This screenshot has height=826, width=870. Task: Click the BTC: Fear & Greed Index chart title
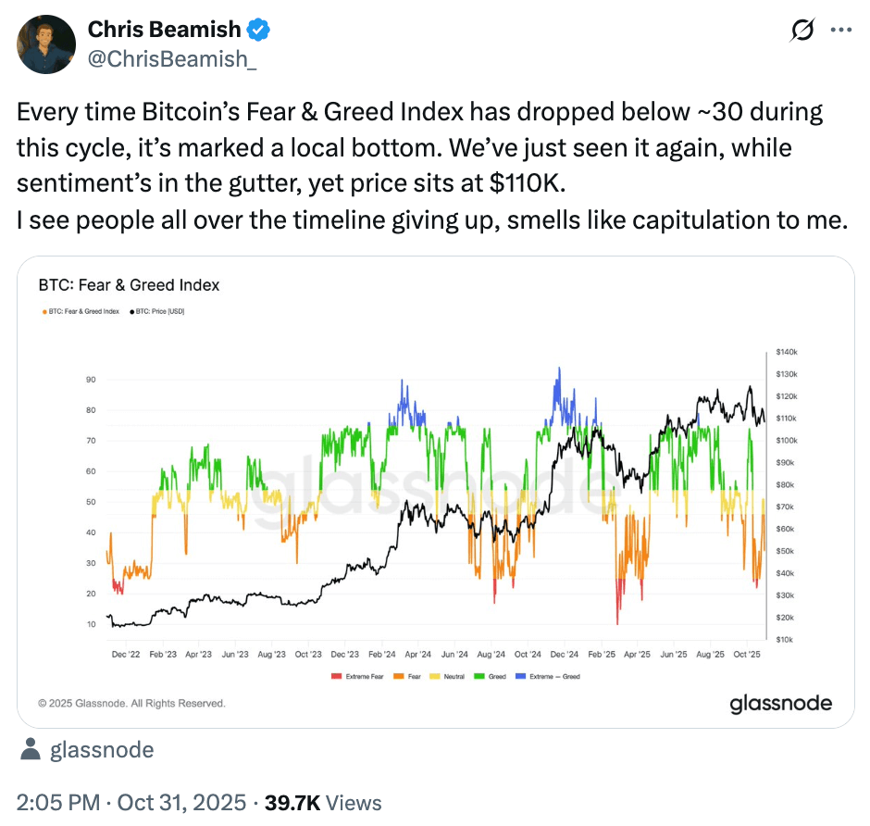pos(130,285)
